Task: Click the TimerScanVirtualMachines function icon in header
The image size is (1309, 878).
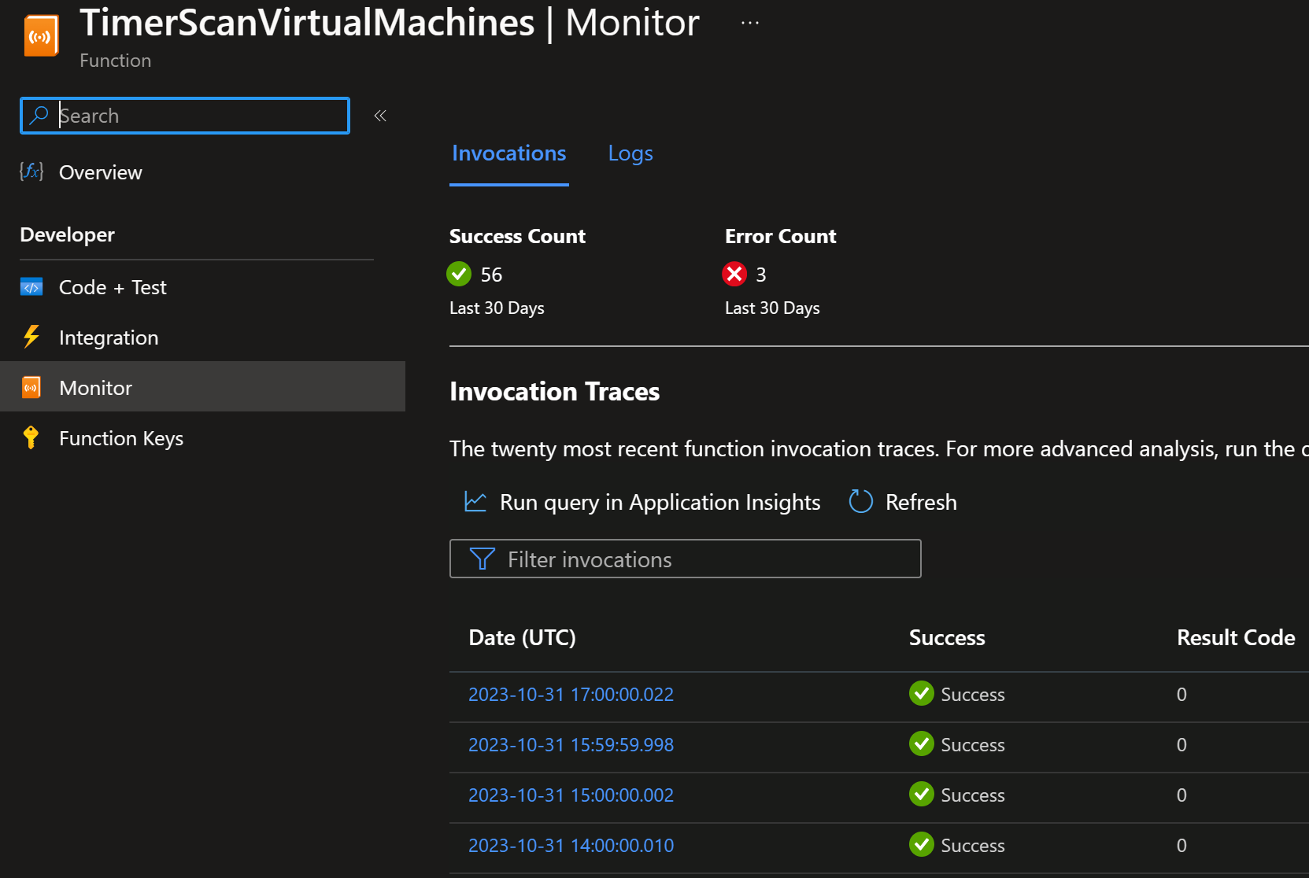Action: coord(41,35)
